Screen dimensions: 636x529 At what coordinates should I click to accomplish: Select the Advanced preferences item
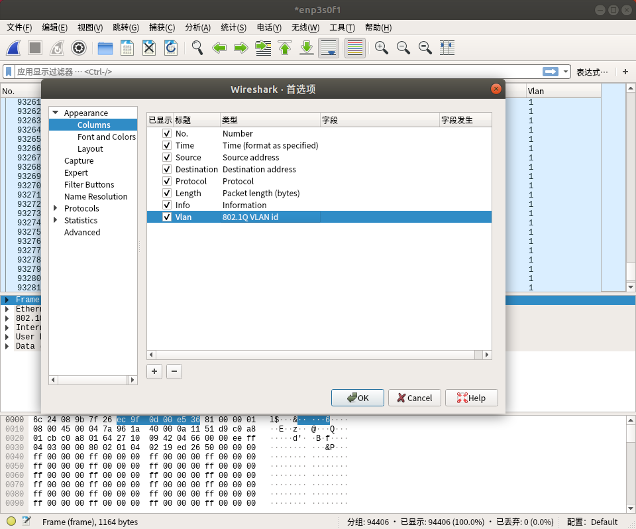(82, 232)
